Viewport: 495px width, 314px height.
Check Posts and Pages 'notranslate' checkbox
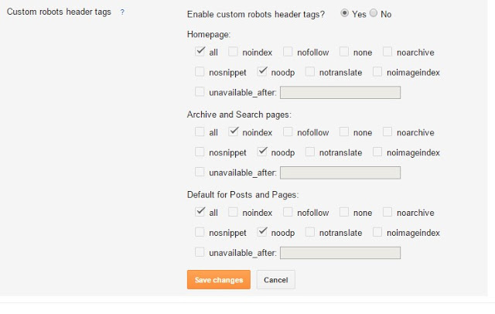310,232
